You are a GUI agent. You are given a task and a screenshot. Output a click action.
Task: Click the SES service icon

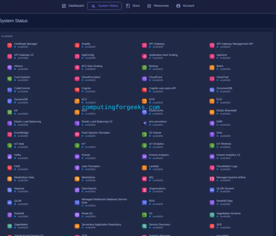[x=212, y=226]
